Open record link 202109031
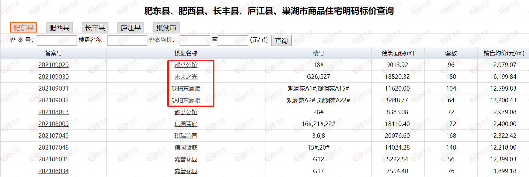This screenshot has width=529, height=177. pos(54,88)
